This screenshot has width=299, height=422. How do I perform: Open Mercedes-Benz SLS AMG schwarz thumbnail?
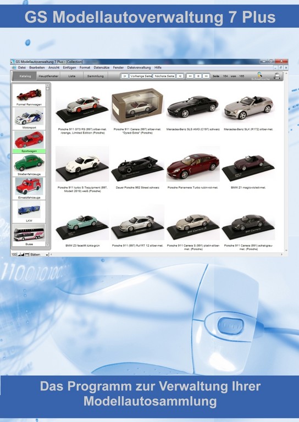[x=193, y=108]
